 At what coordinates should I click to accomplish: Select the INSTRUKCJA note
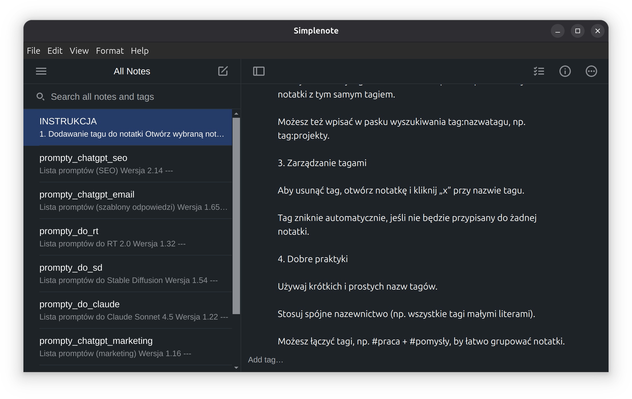tap(128, 127)
